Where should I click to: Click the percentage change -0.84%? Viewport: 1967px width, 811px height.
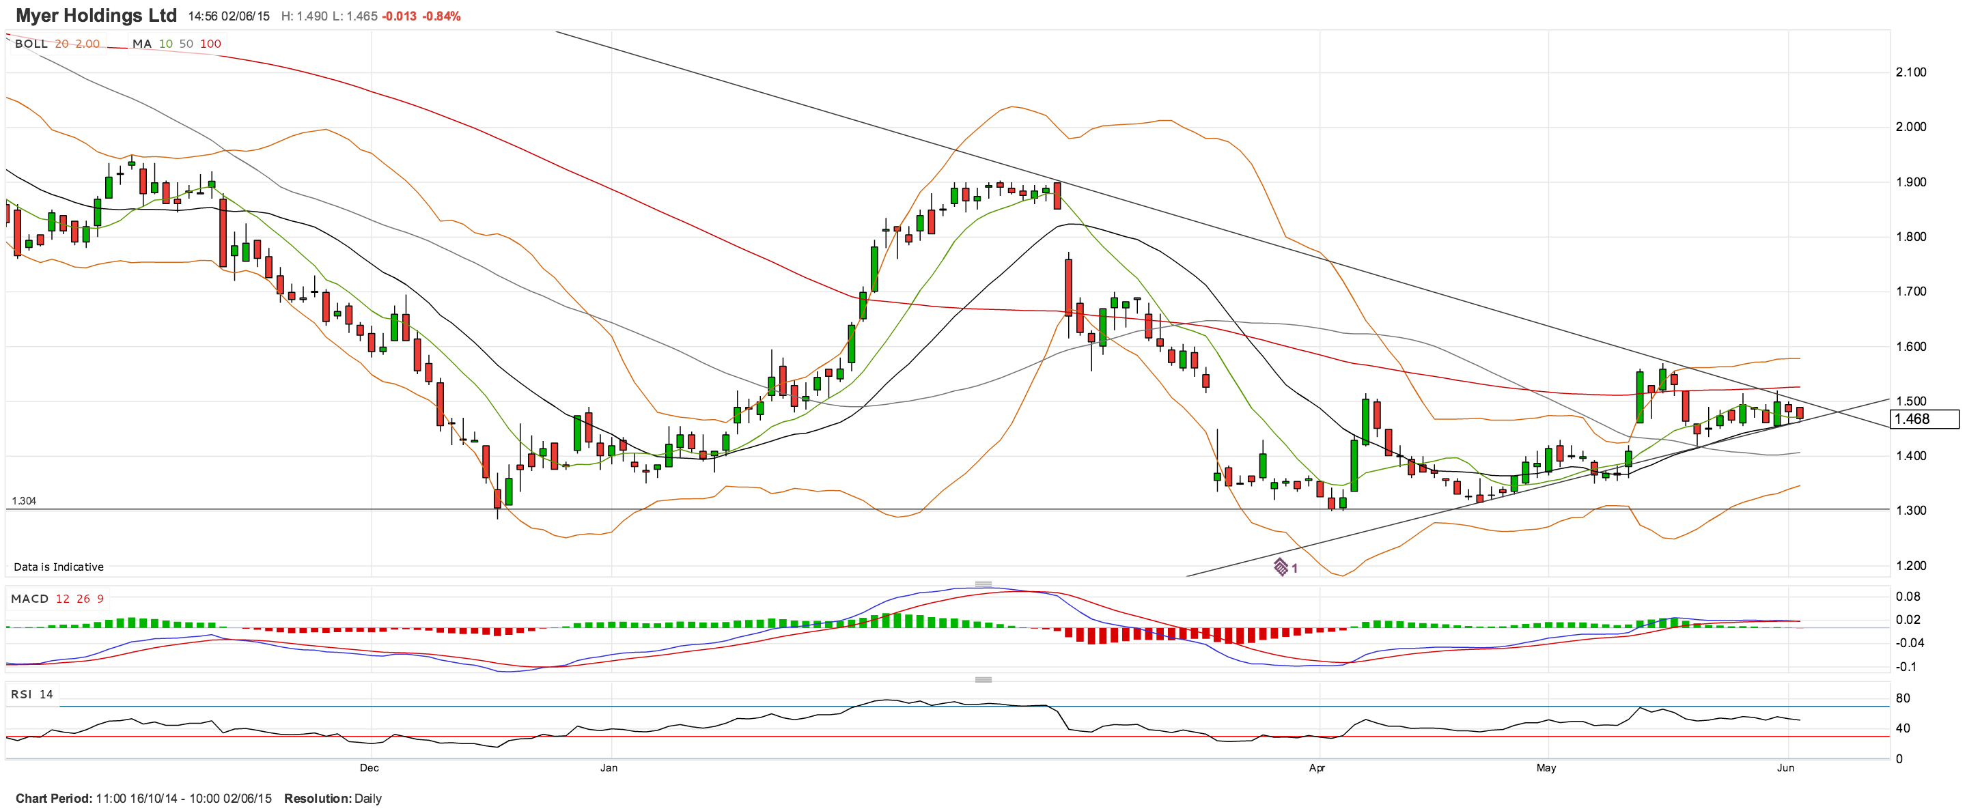442,16
